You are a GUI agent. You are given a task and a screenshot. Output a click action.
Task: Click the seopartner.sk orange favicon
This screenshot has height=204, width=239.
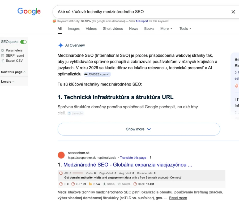coord(61,155)
